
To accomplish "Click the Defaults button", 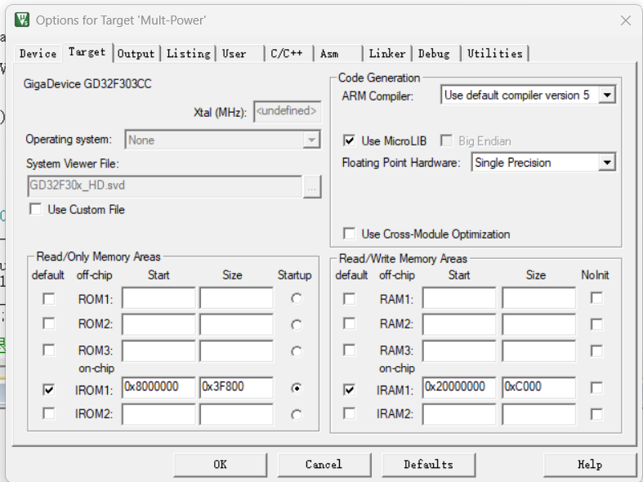I will [x=428, y=465].
